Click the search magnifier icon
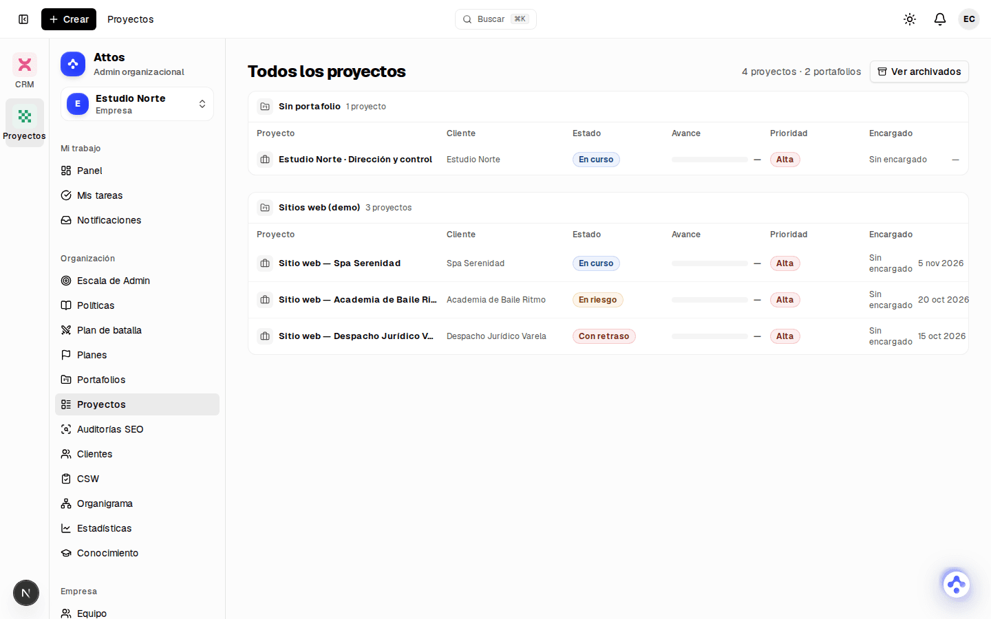991x619 pixels. [x=467, y=19]
